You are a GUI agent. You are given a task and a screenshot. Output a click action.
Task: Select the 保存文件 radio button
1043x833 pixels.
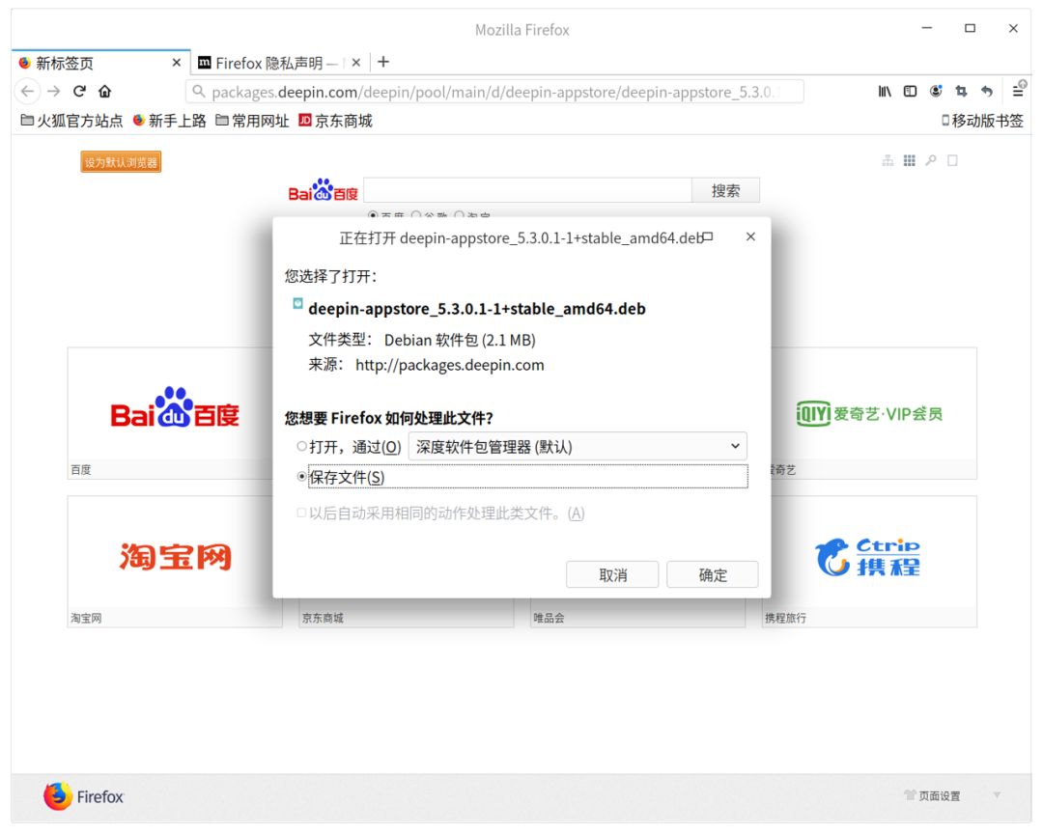(301, 476)
